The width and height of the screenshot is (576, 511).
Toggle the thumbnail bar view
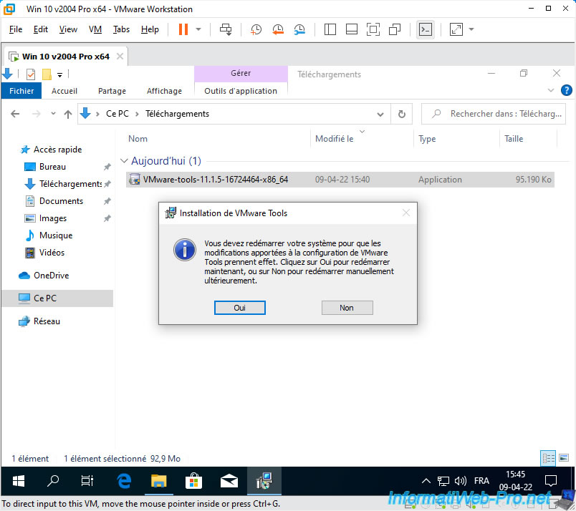coord(352,29)
